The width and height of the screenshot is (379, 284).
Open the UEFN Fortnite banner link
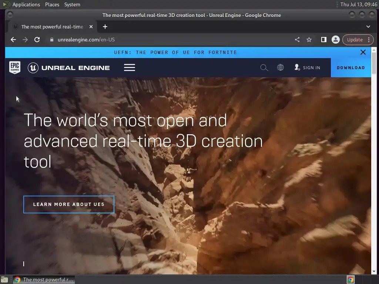coord(175,53)
